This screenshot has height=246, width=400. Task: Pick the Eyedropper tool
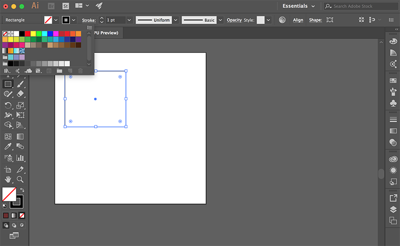(8, 146)
